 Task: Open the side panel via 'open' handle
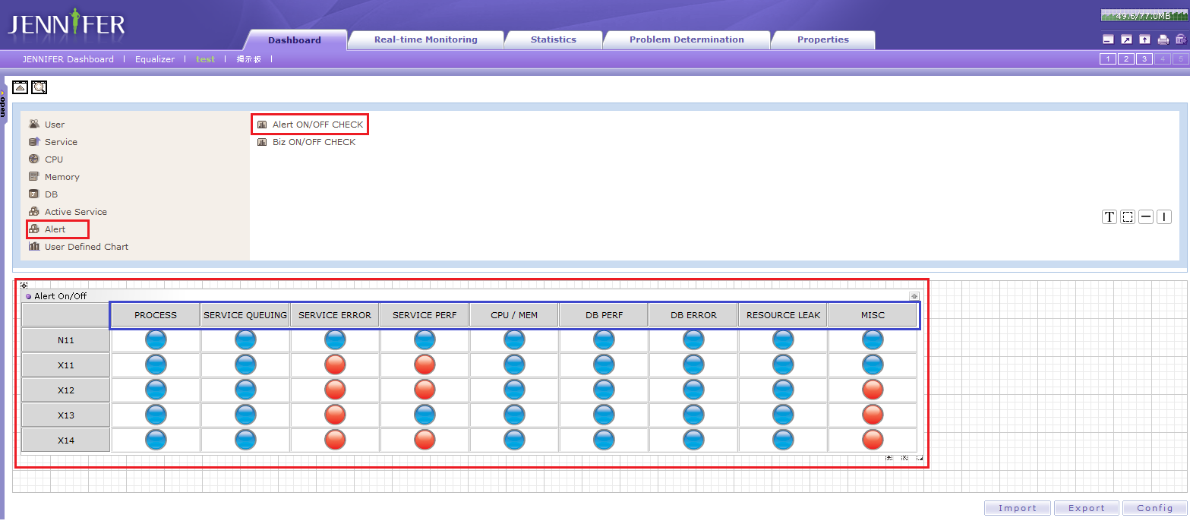tap(3, 105)
